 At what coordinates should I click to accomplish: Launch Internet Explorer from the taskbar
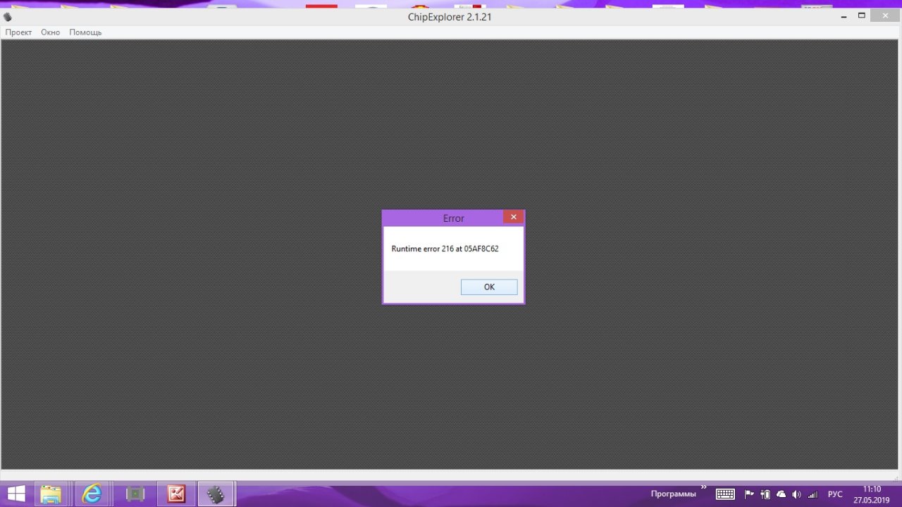92,494
